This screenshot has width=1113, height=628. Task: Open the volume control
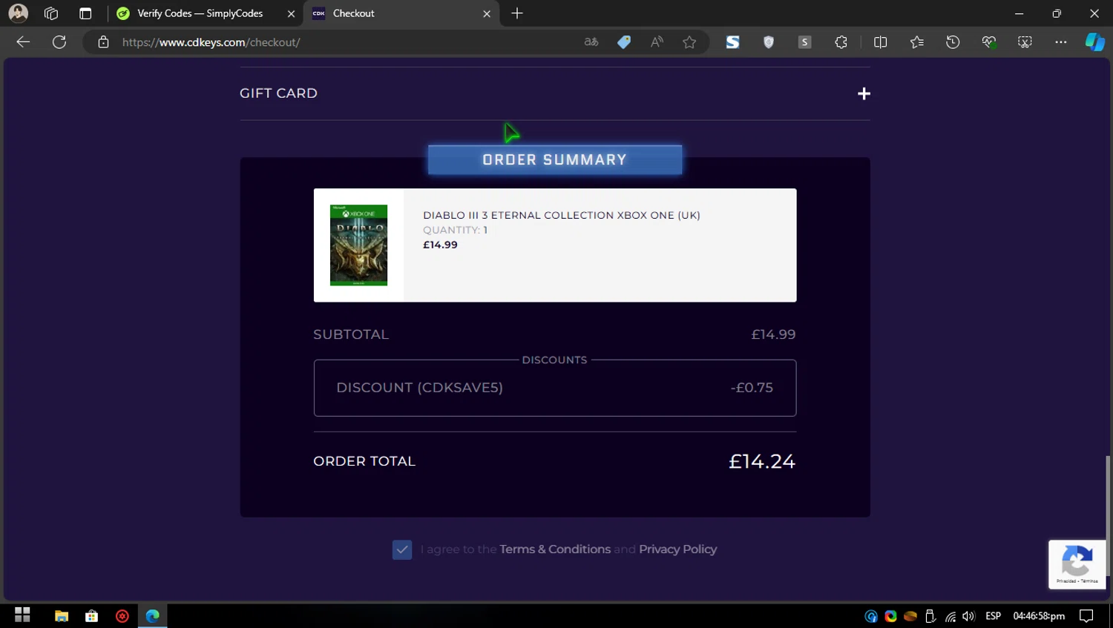(x=968, y=616)
